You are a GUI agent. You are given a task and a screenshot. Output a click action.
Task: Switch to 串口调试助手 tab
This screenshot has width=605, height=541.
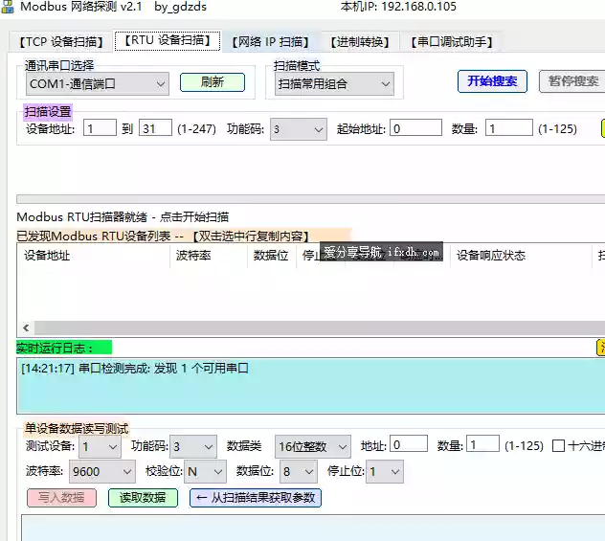pos(452,42)
